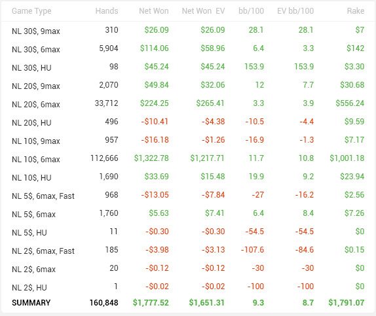The height and width of the screenshot is (316, 376).
Task: Click the $224.25 net won cell
Action: [155, 103]
